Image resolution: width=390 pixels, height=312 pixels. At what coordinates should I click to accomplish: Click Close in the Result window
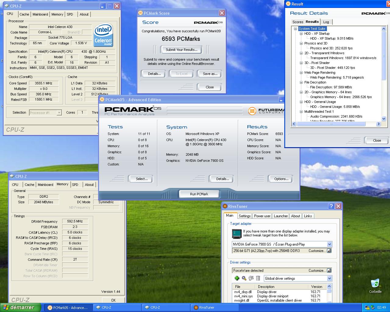pyautogui.click(x=377, y=140)
